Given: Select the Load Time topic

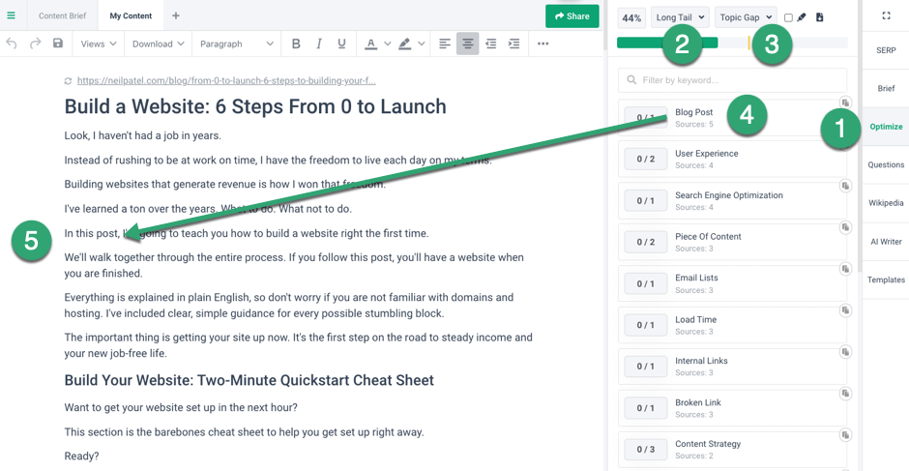Looking at the screenshot, I should (732, 325).
